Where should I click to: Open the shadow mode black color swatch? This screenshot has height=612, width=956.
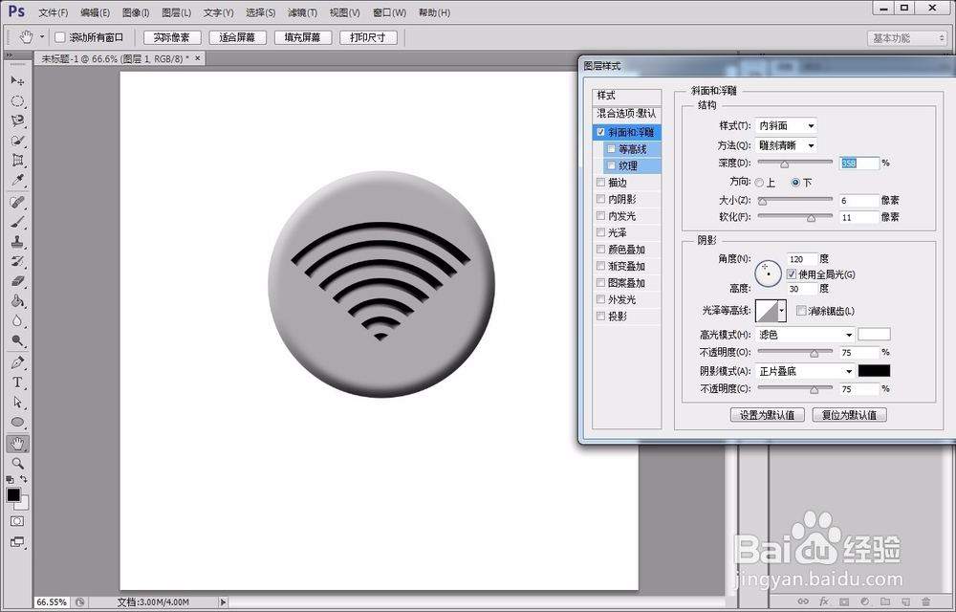point(874,371)
